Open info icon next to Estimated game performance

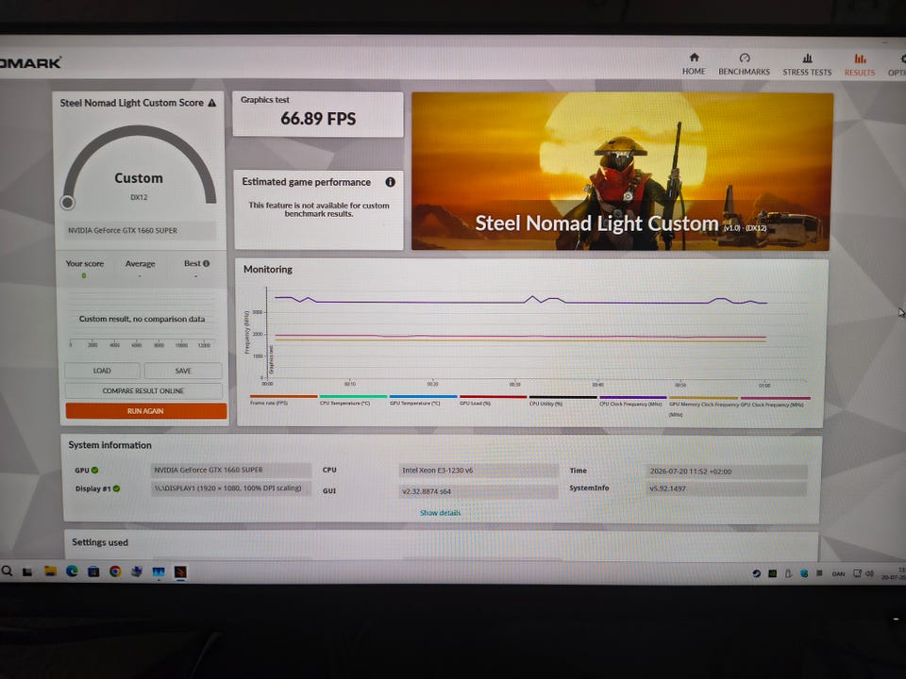(391, 182)
